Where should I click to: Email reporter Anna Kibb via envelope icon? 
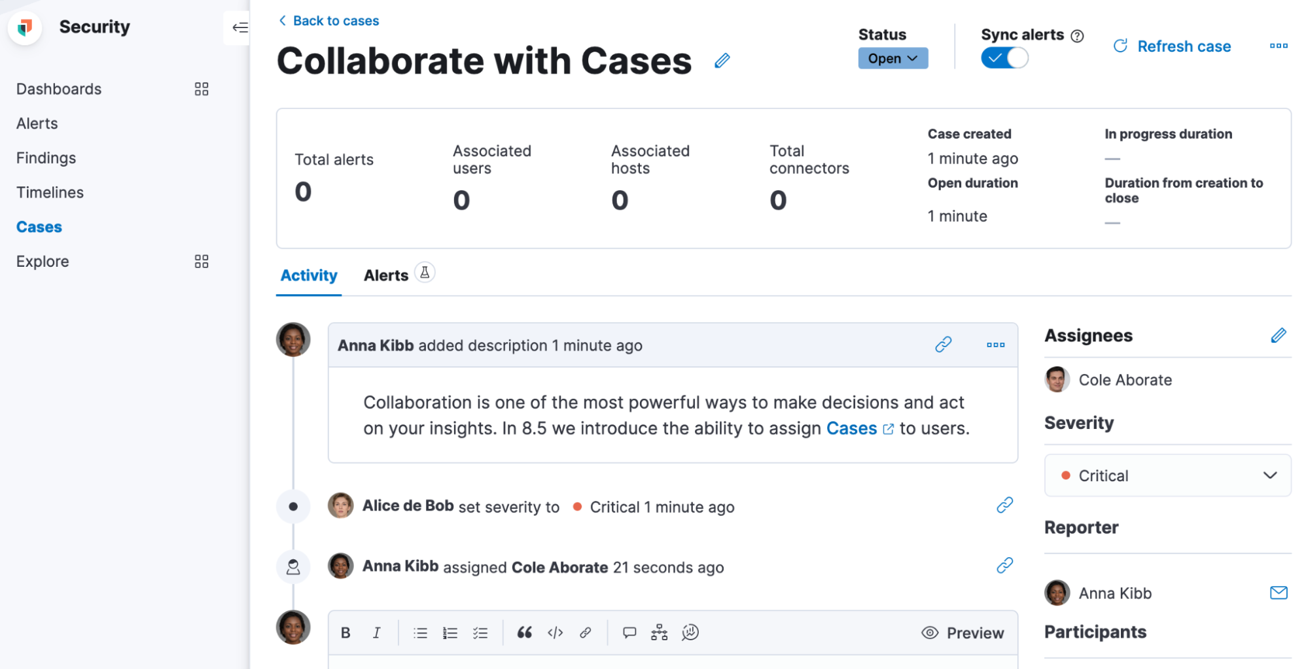pos(1278,593)
